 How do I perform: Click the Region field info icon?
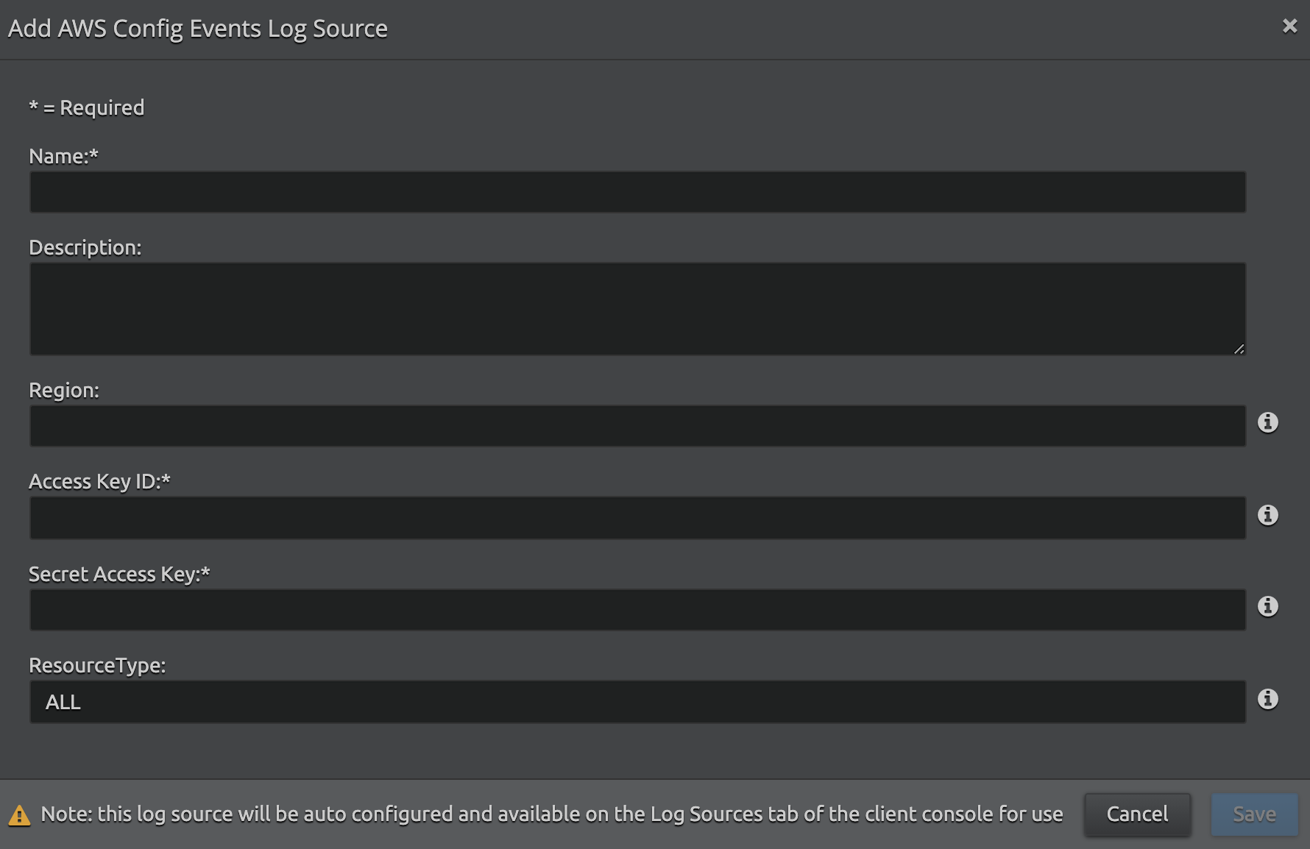1267,422
